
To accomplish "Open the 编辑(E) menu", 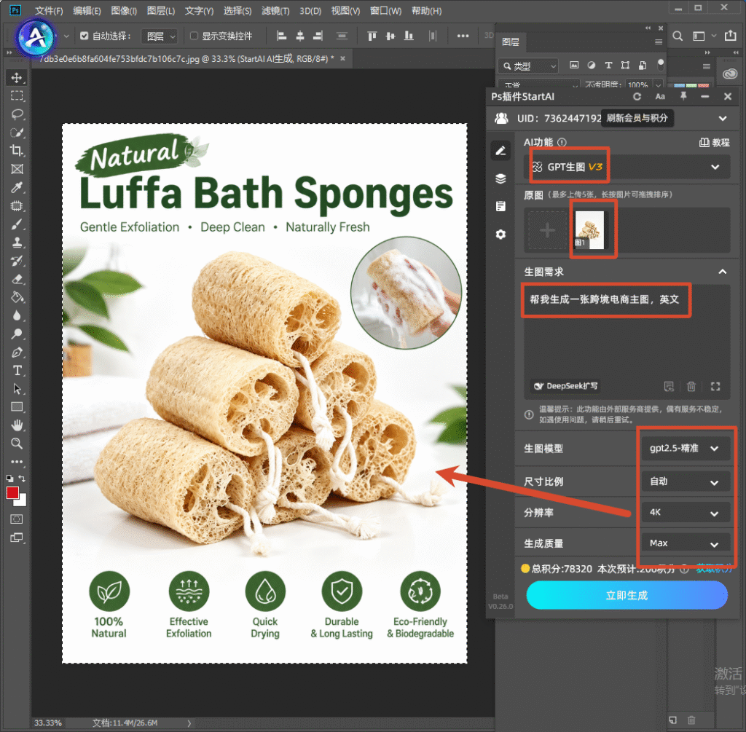I will pyautogui.click(x=87, y=10).
